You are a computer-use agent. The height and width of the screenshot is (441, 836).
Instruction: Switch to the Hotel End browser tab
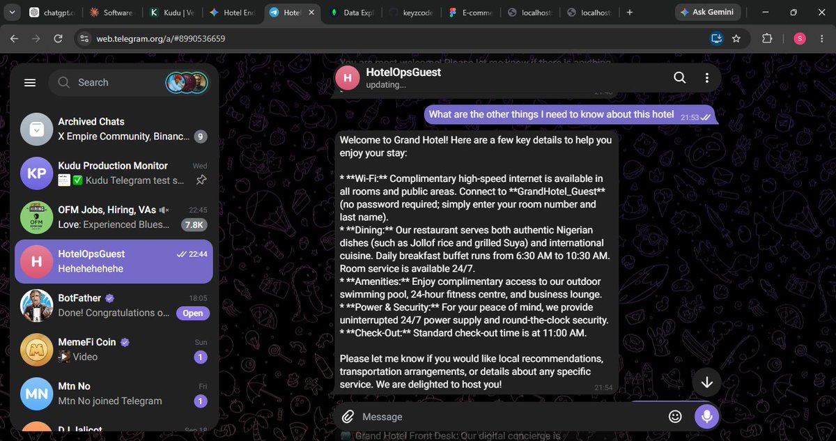[x=233, y=13]
